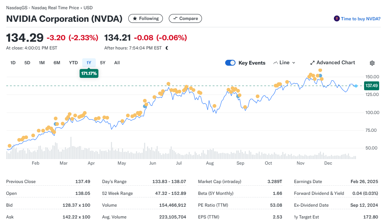Viewport: 384px width, 224px height.
Task: Click the Market Cap (intraday) label
Action: click(220, 182)
